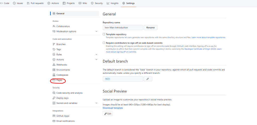Click the Repository name input field
Viewport: 257px width, 125px height.
pyautogui.click(x=123, y=27)
